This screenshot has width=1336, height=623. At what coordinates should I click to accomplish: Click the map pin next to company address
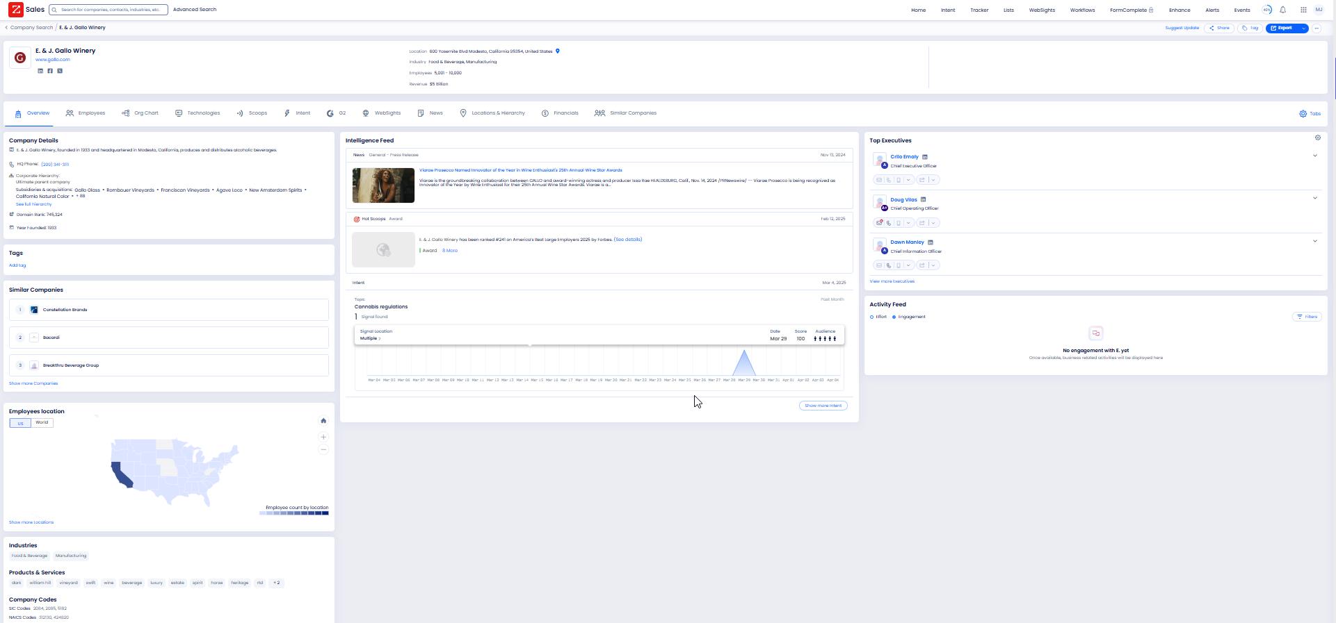pos(558,51)
